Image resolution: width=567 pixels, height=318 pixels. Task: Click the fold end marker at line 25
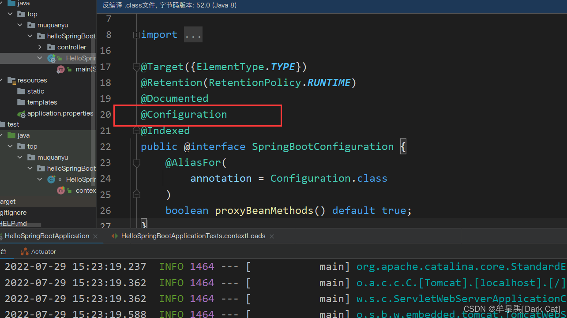[x=136, y=194]
